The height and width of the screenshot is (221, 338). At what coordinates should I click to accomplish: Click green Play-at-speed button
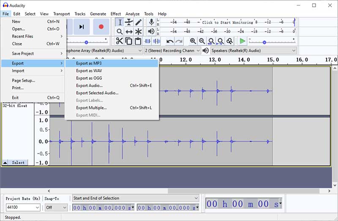242,41
